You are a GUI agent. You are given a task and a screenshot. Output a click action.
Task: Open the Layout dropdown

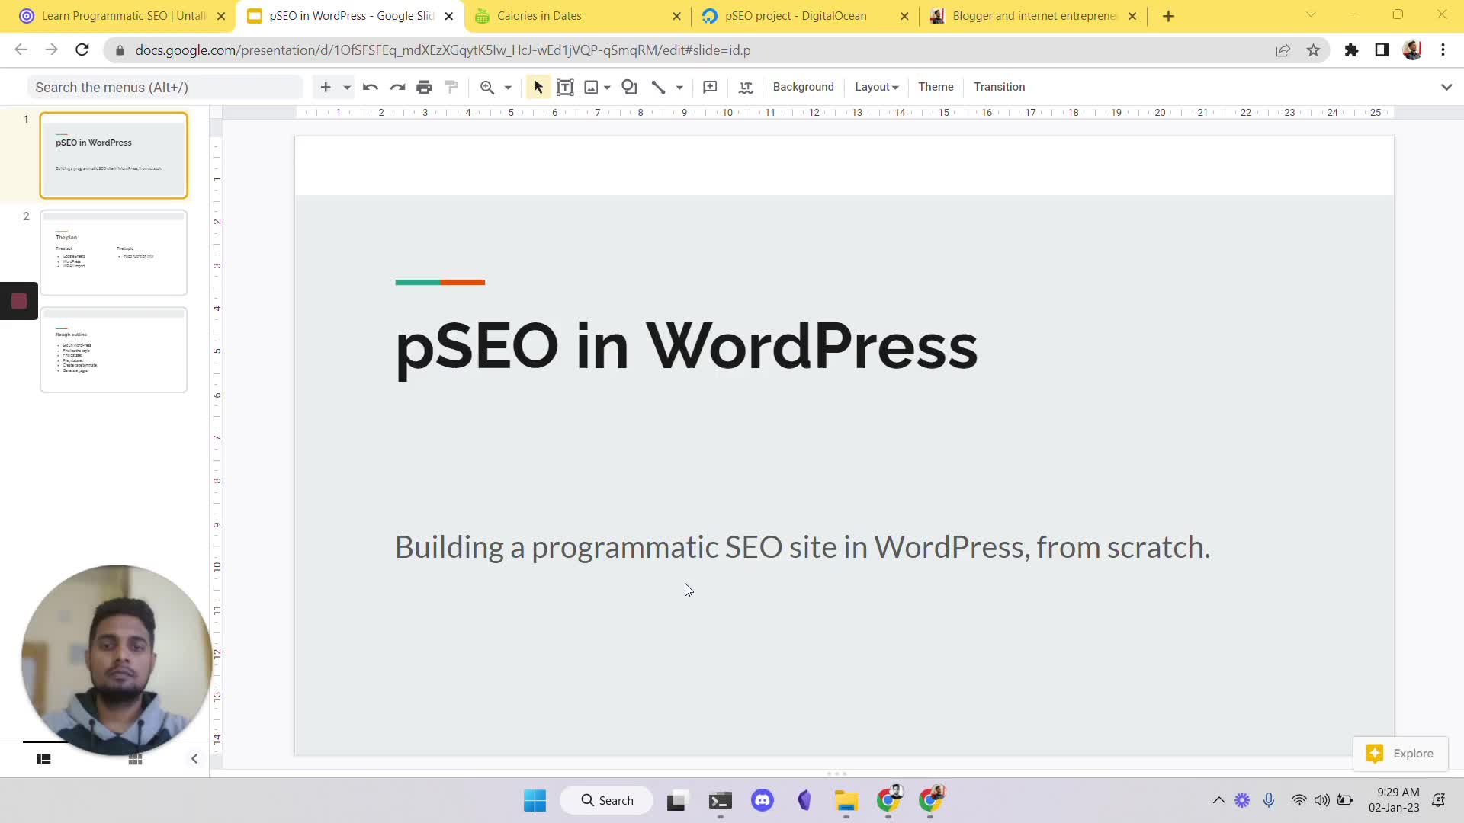[x=876, y=87]
